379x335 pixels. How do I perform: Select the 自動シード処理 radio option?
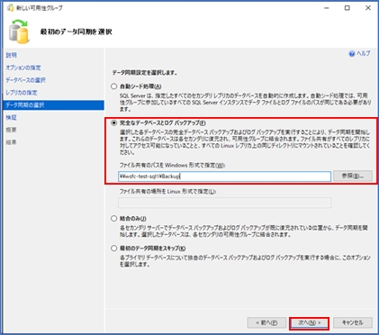tap(113, 86)
